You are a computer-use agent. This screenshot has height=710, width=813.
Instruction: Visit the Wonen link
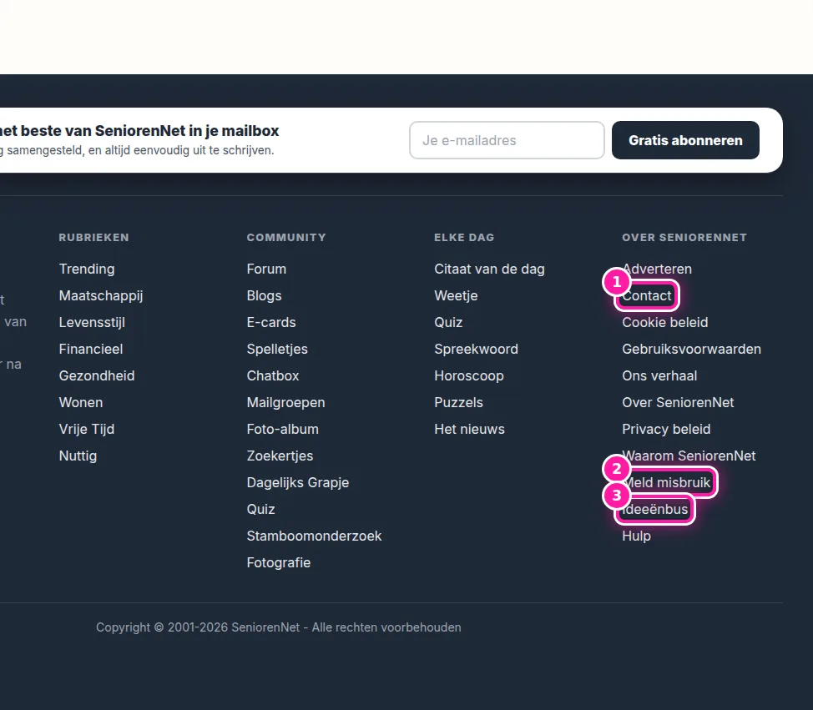point(81,403)
